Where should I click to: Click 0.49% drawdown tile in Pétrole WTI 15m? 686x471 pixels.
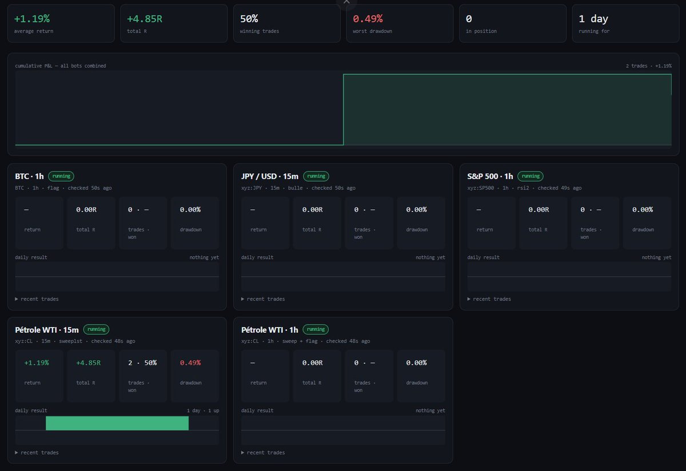195,376
